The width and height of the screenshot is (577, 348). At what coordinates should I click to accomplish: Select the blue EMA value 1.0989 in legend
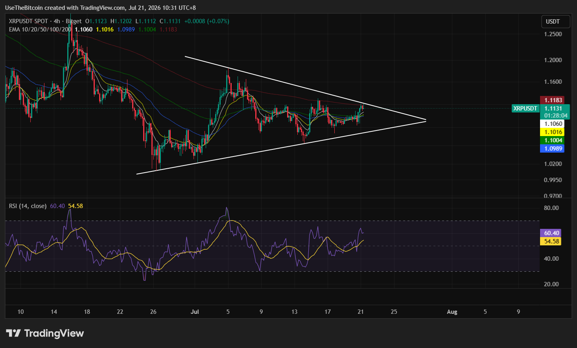126,29
